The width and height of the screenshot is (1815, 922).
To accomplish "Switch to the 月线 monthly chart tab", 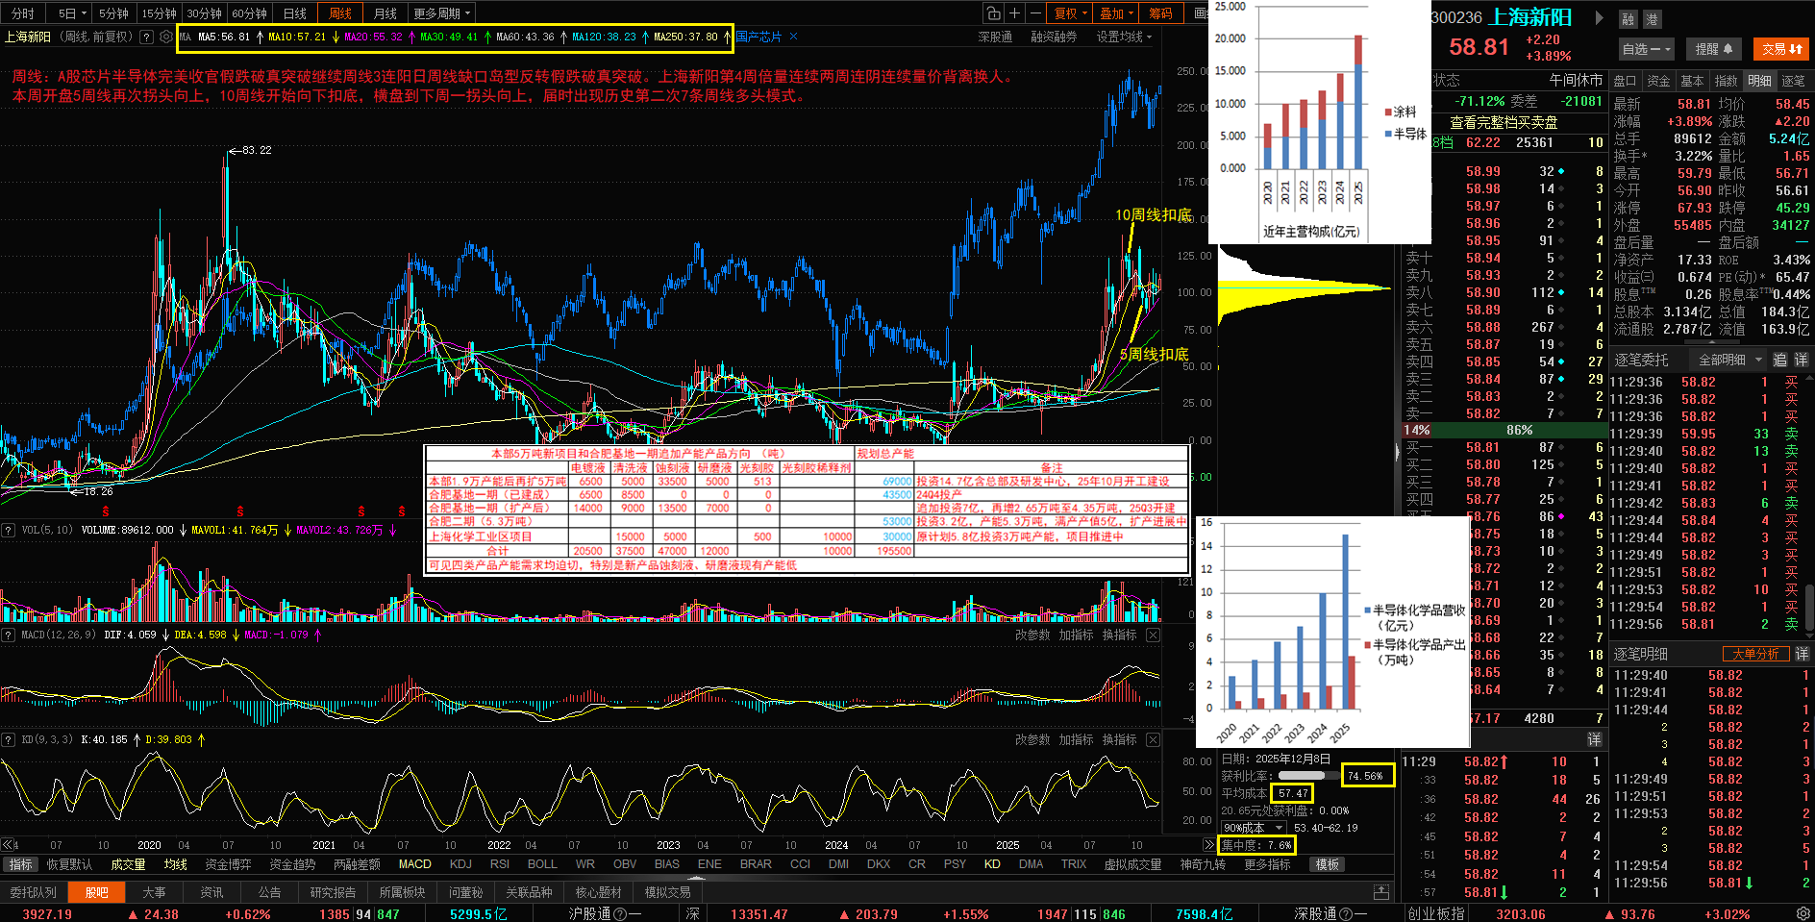I will click(x=385, y=13).
